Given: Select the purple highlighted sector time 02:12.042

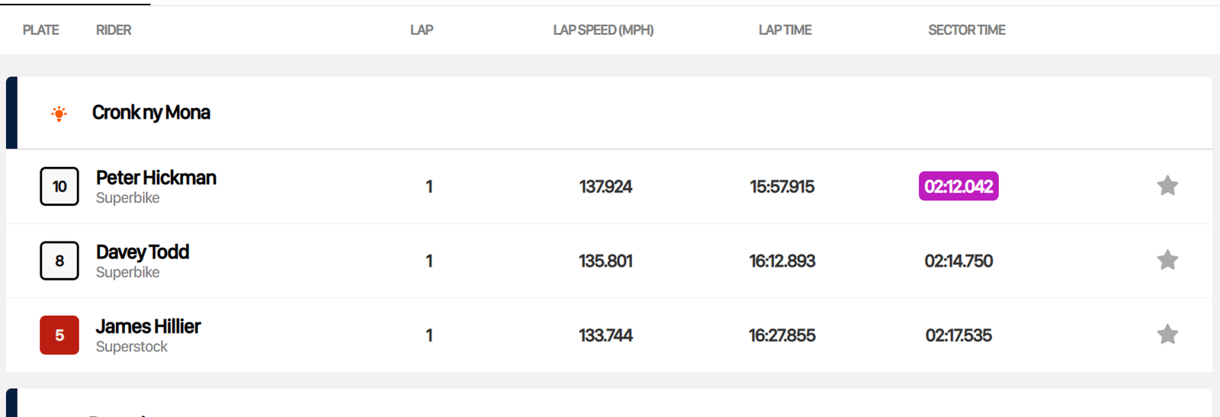Looking at the screenshot, I should [958, 187].
